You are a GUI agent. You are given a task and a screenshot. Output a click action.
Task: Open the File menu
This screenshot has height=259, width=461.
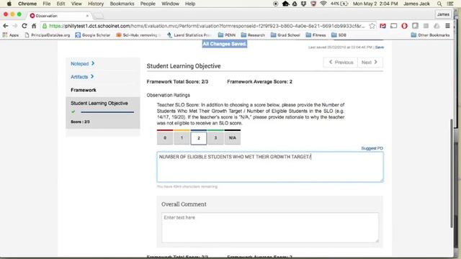tap(46, 4)
